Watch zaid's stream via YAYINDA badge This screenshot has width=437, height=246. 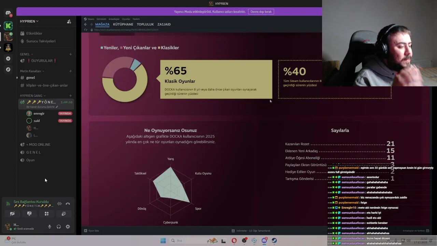click(65, 121)
